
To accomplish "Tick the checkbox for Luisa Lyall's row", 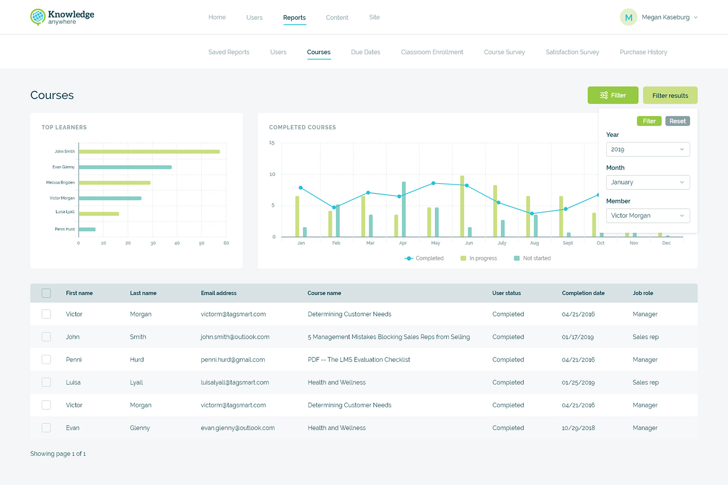I will (46, 383).
